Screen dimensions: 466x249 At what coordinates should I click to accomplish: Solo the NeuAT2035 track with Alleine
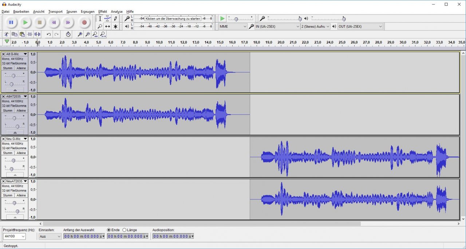[21, 195]
